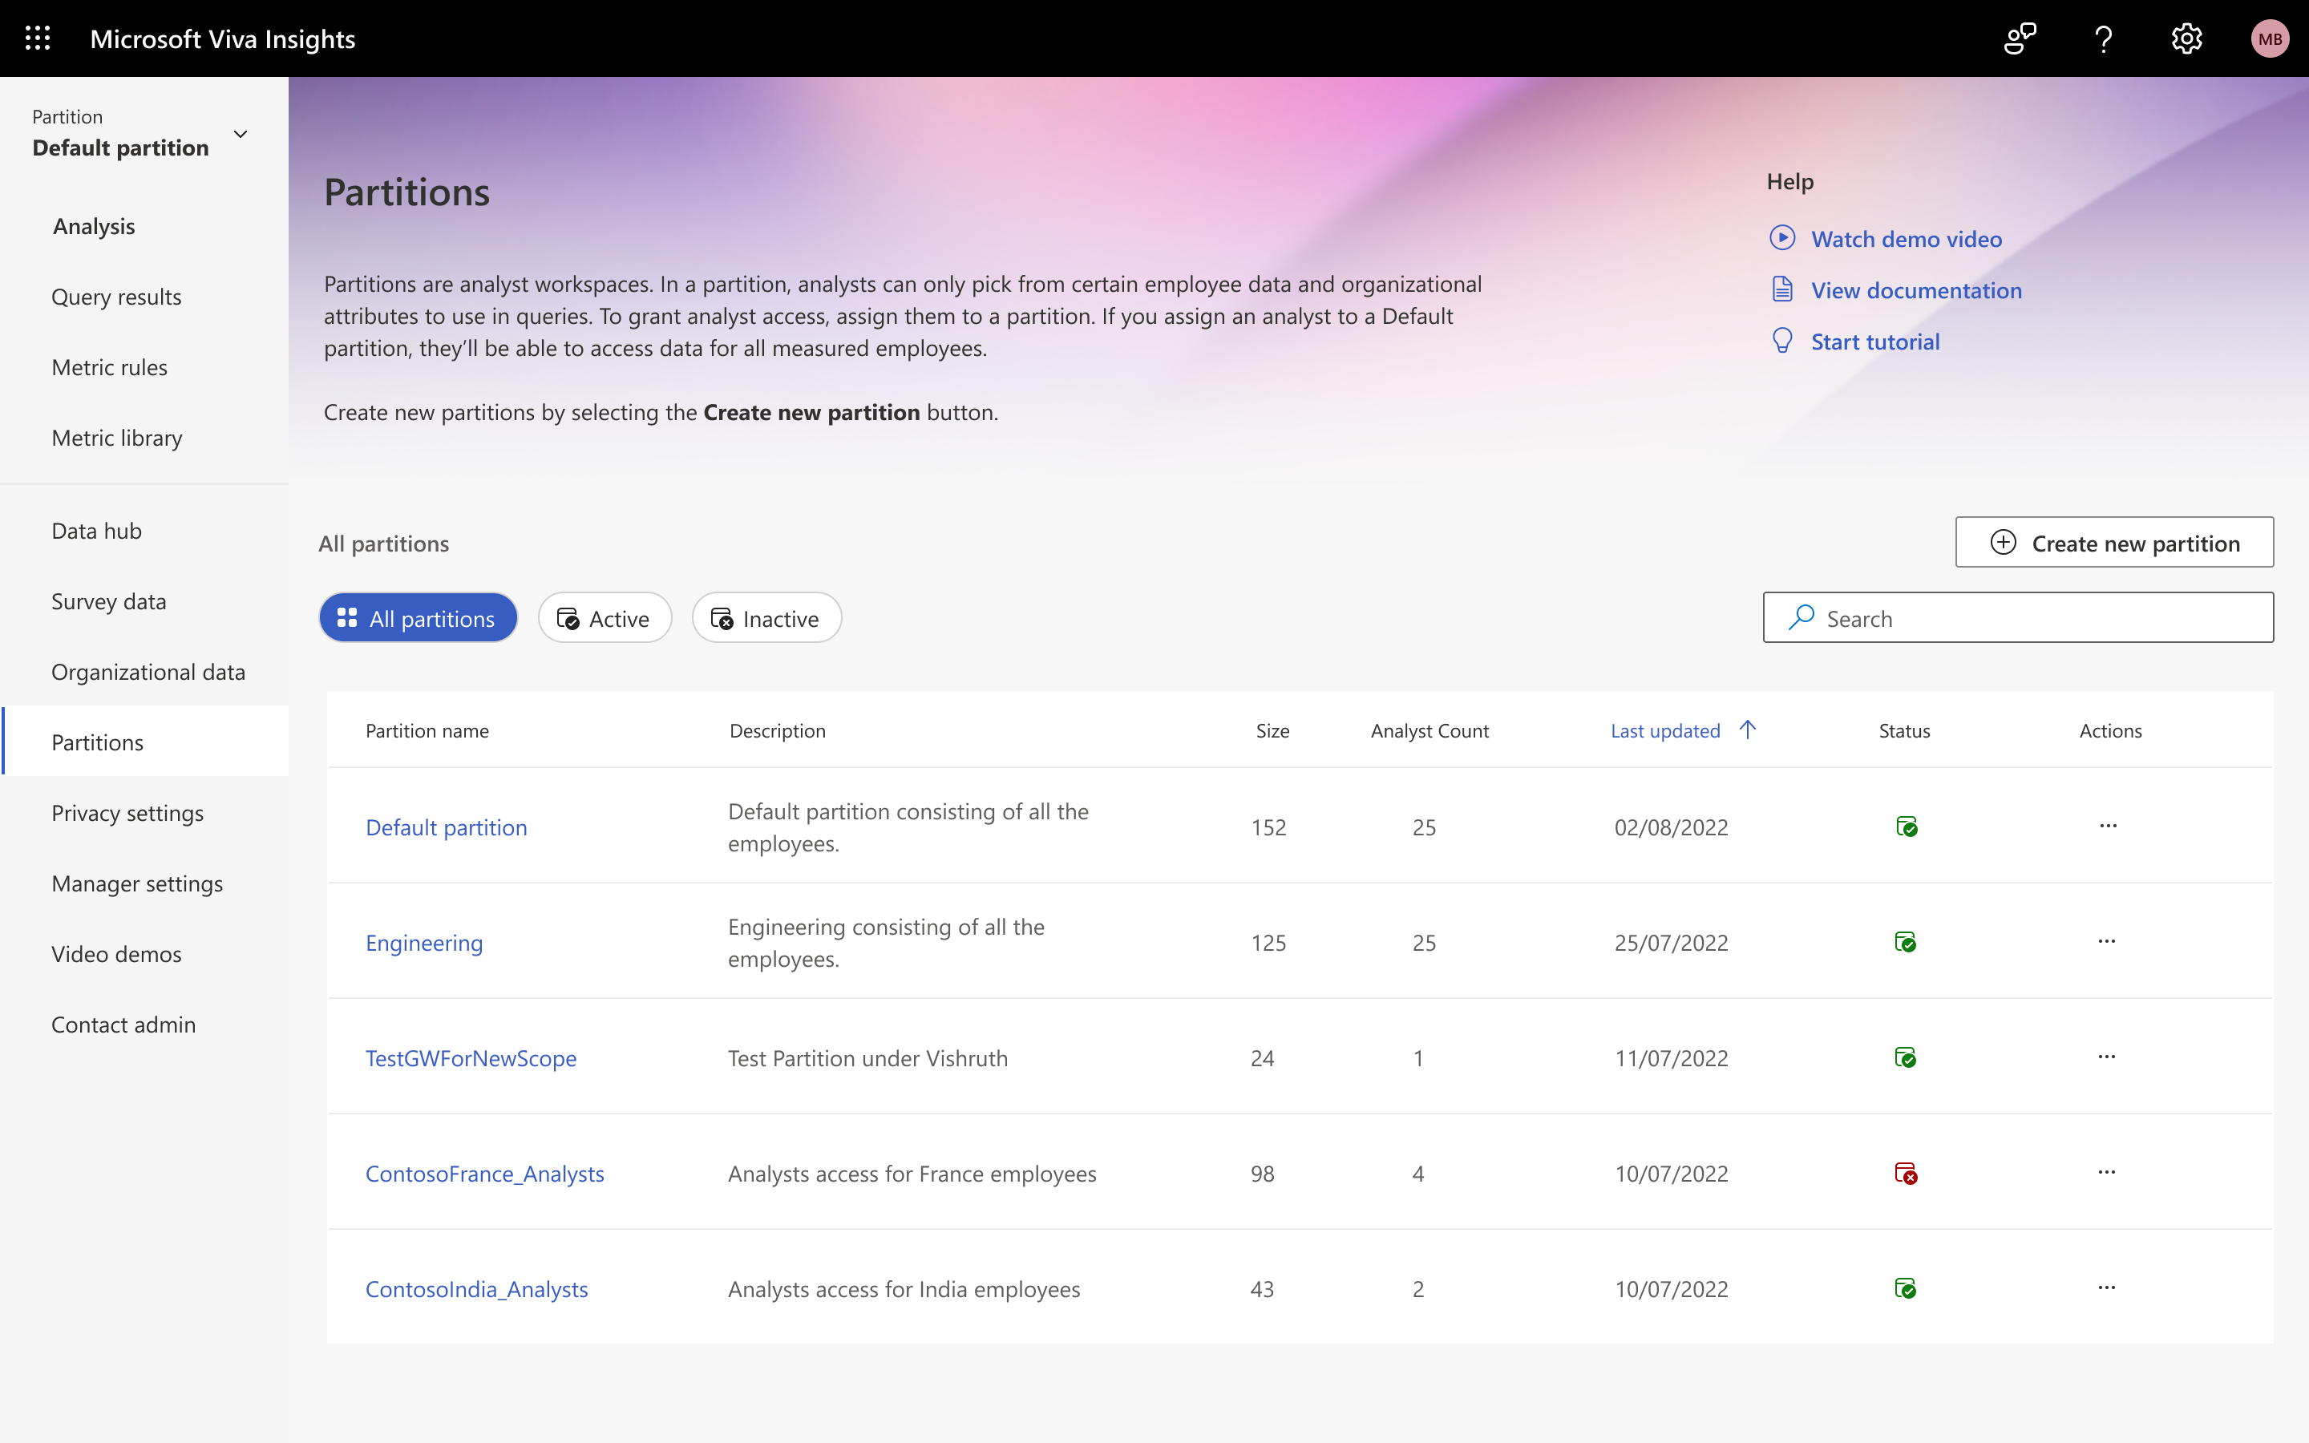The width and height of the screenshot is (2309, 1443).
Task: Filter by Active partitions
Action: click(x=604, y=618)
